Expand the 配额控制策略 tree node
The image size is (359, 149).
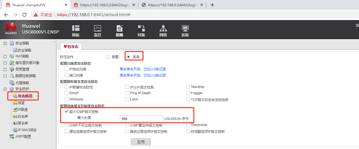5,76
